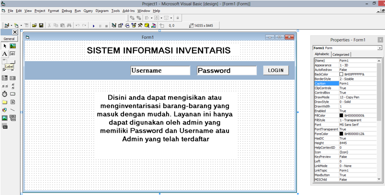Click the LOGIN button on the form

coord(276,70)
